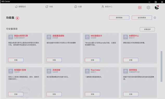Install the 使用情境 card item
Image resolution: width=165 pixels, height=99 pixels.
click(131, 94)
